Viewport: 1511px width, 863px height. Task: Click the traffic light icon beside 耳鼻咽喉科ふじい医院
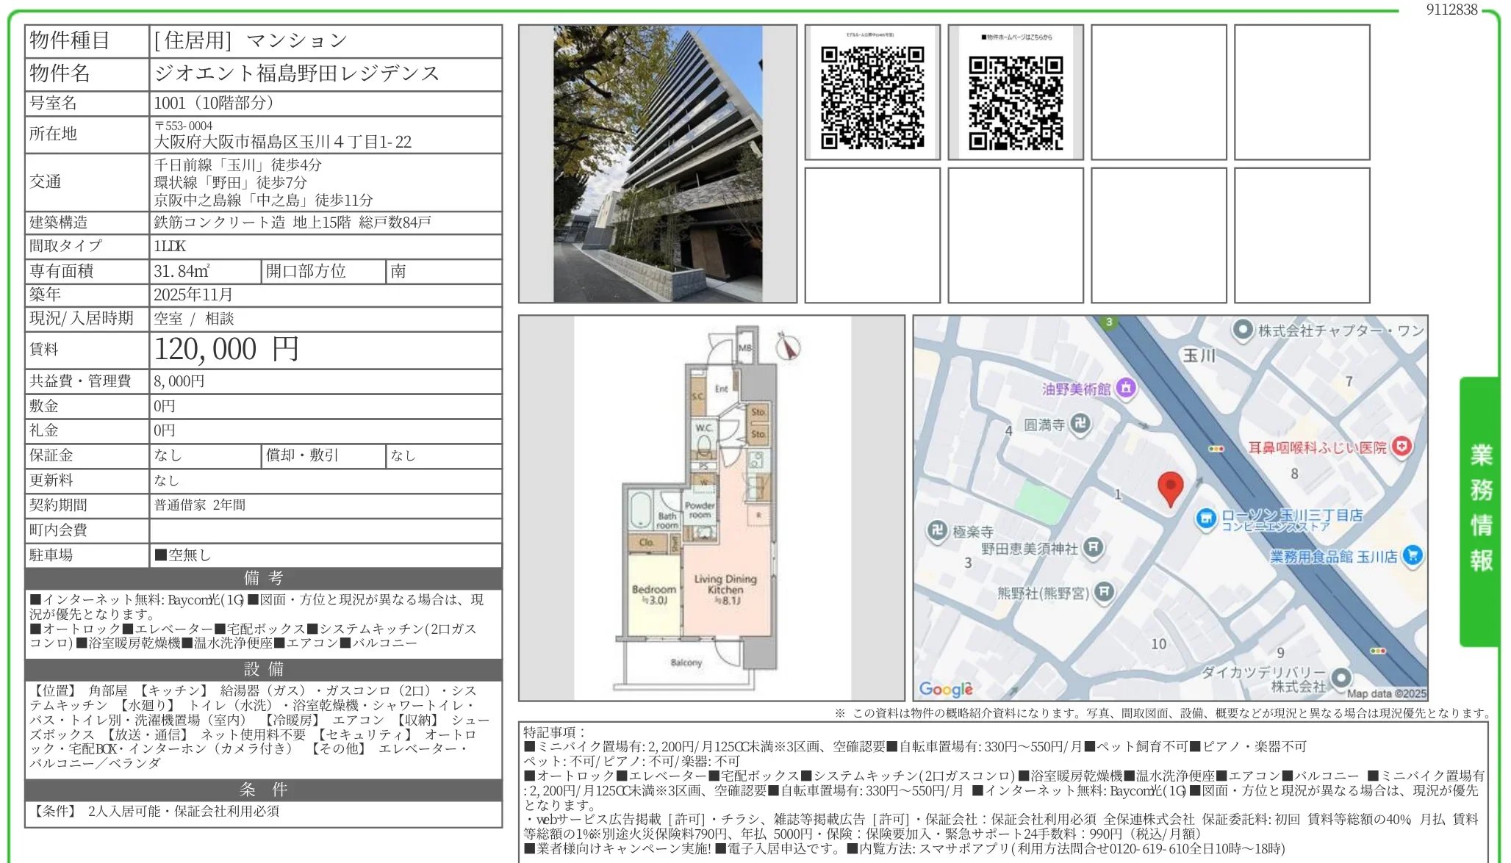coord(1216,449)
